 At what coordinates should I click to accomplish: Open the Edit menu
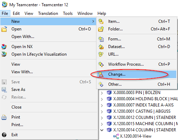click(x=16, y=13)
